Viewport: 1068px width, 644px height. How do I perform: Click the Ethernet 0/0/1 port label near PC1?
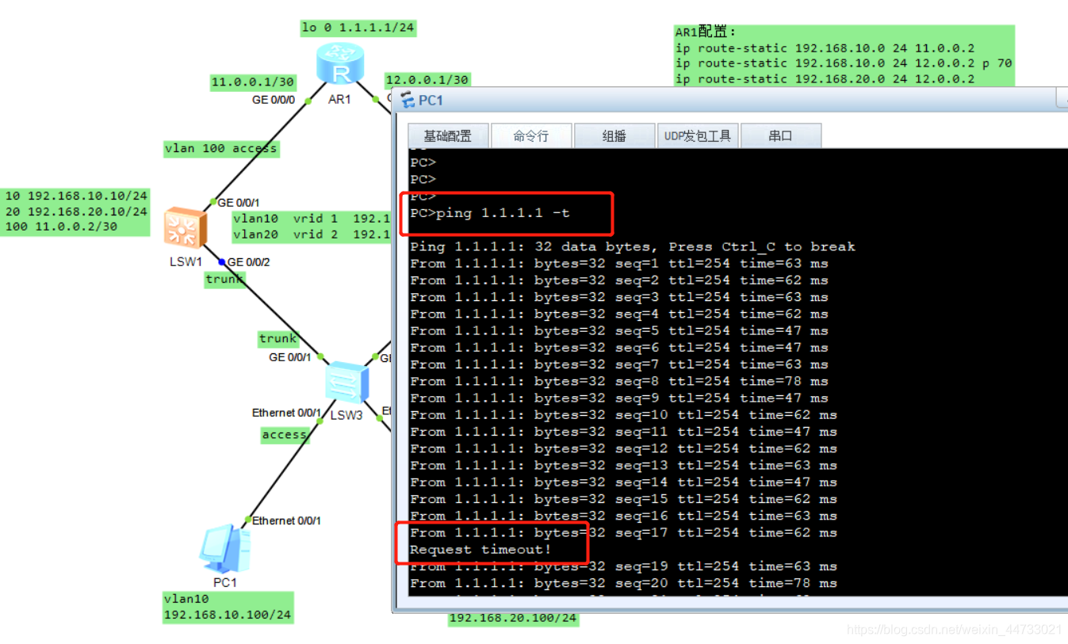[x=286, y=520]
